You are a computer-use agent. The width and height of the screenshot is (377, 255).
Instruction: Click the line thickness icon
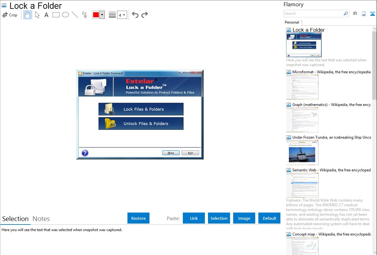[x=112, y=15]
